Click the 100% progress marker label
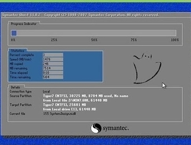 click(175, 40)
